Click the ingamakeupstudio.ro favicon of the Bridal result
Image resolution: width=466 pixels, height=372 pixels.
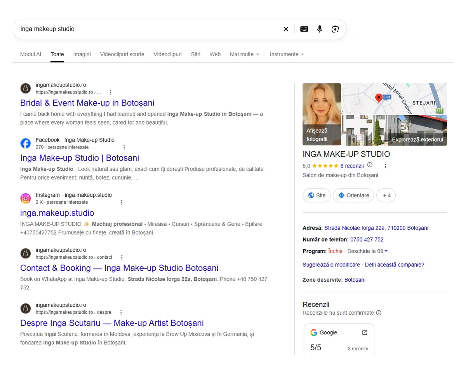(x=26, y=88)
